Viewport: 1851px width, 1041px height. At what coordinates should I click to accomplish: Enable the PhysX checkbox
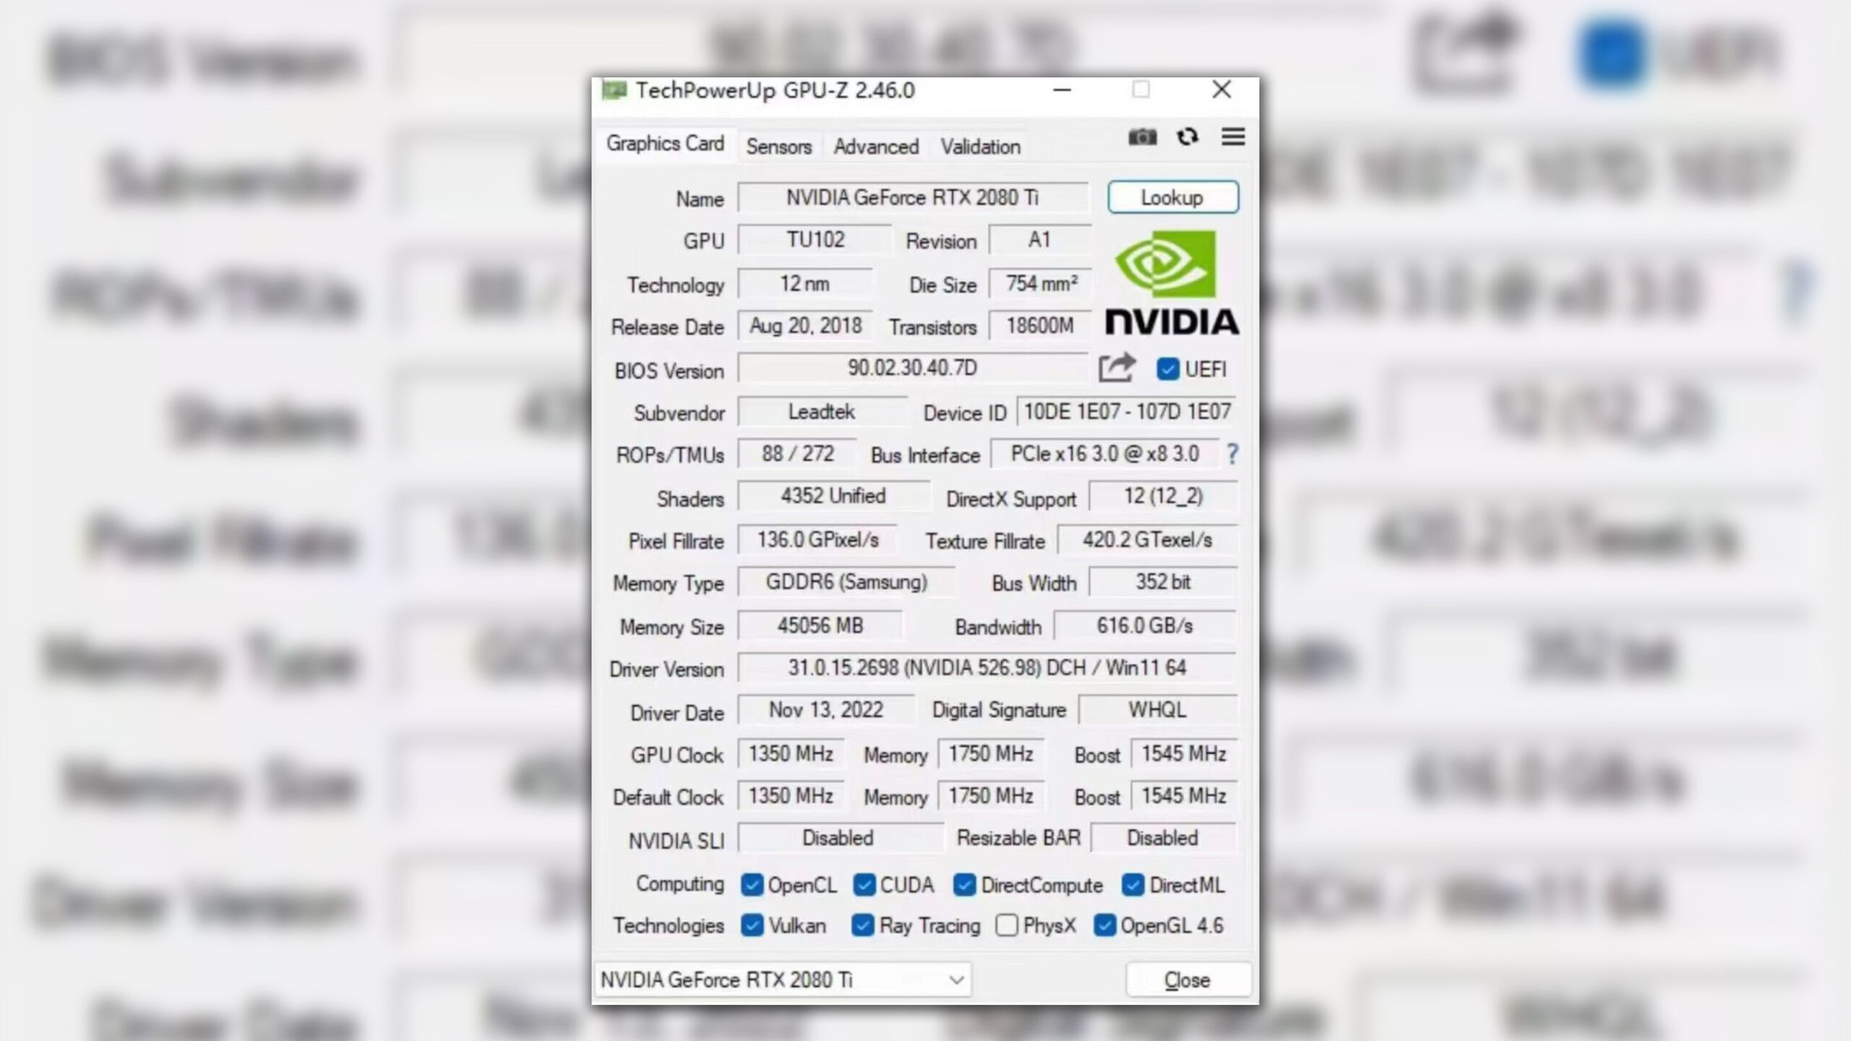pos(1006,925)
